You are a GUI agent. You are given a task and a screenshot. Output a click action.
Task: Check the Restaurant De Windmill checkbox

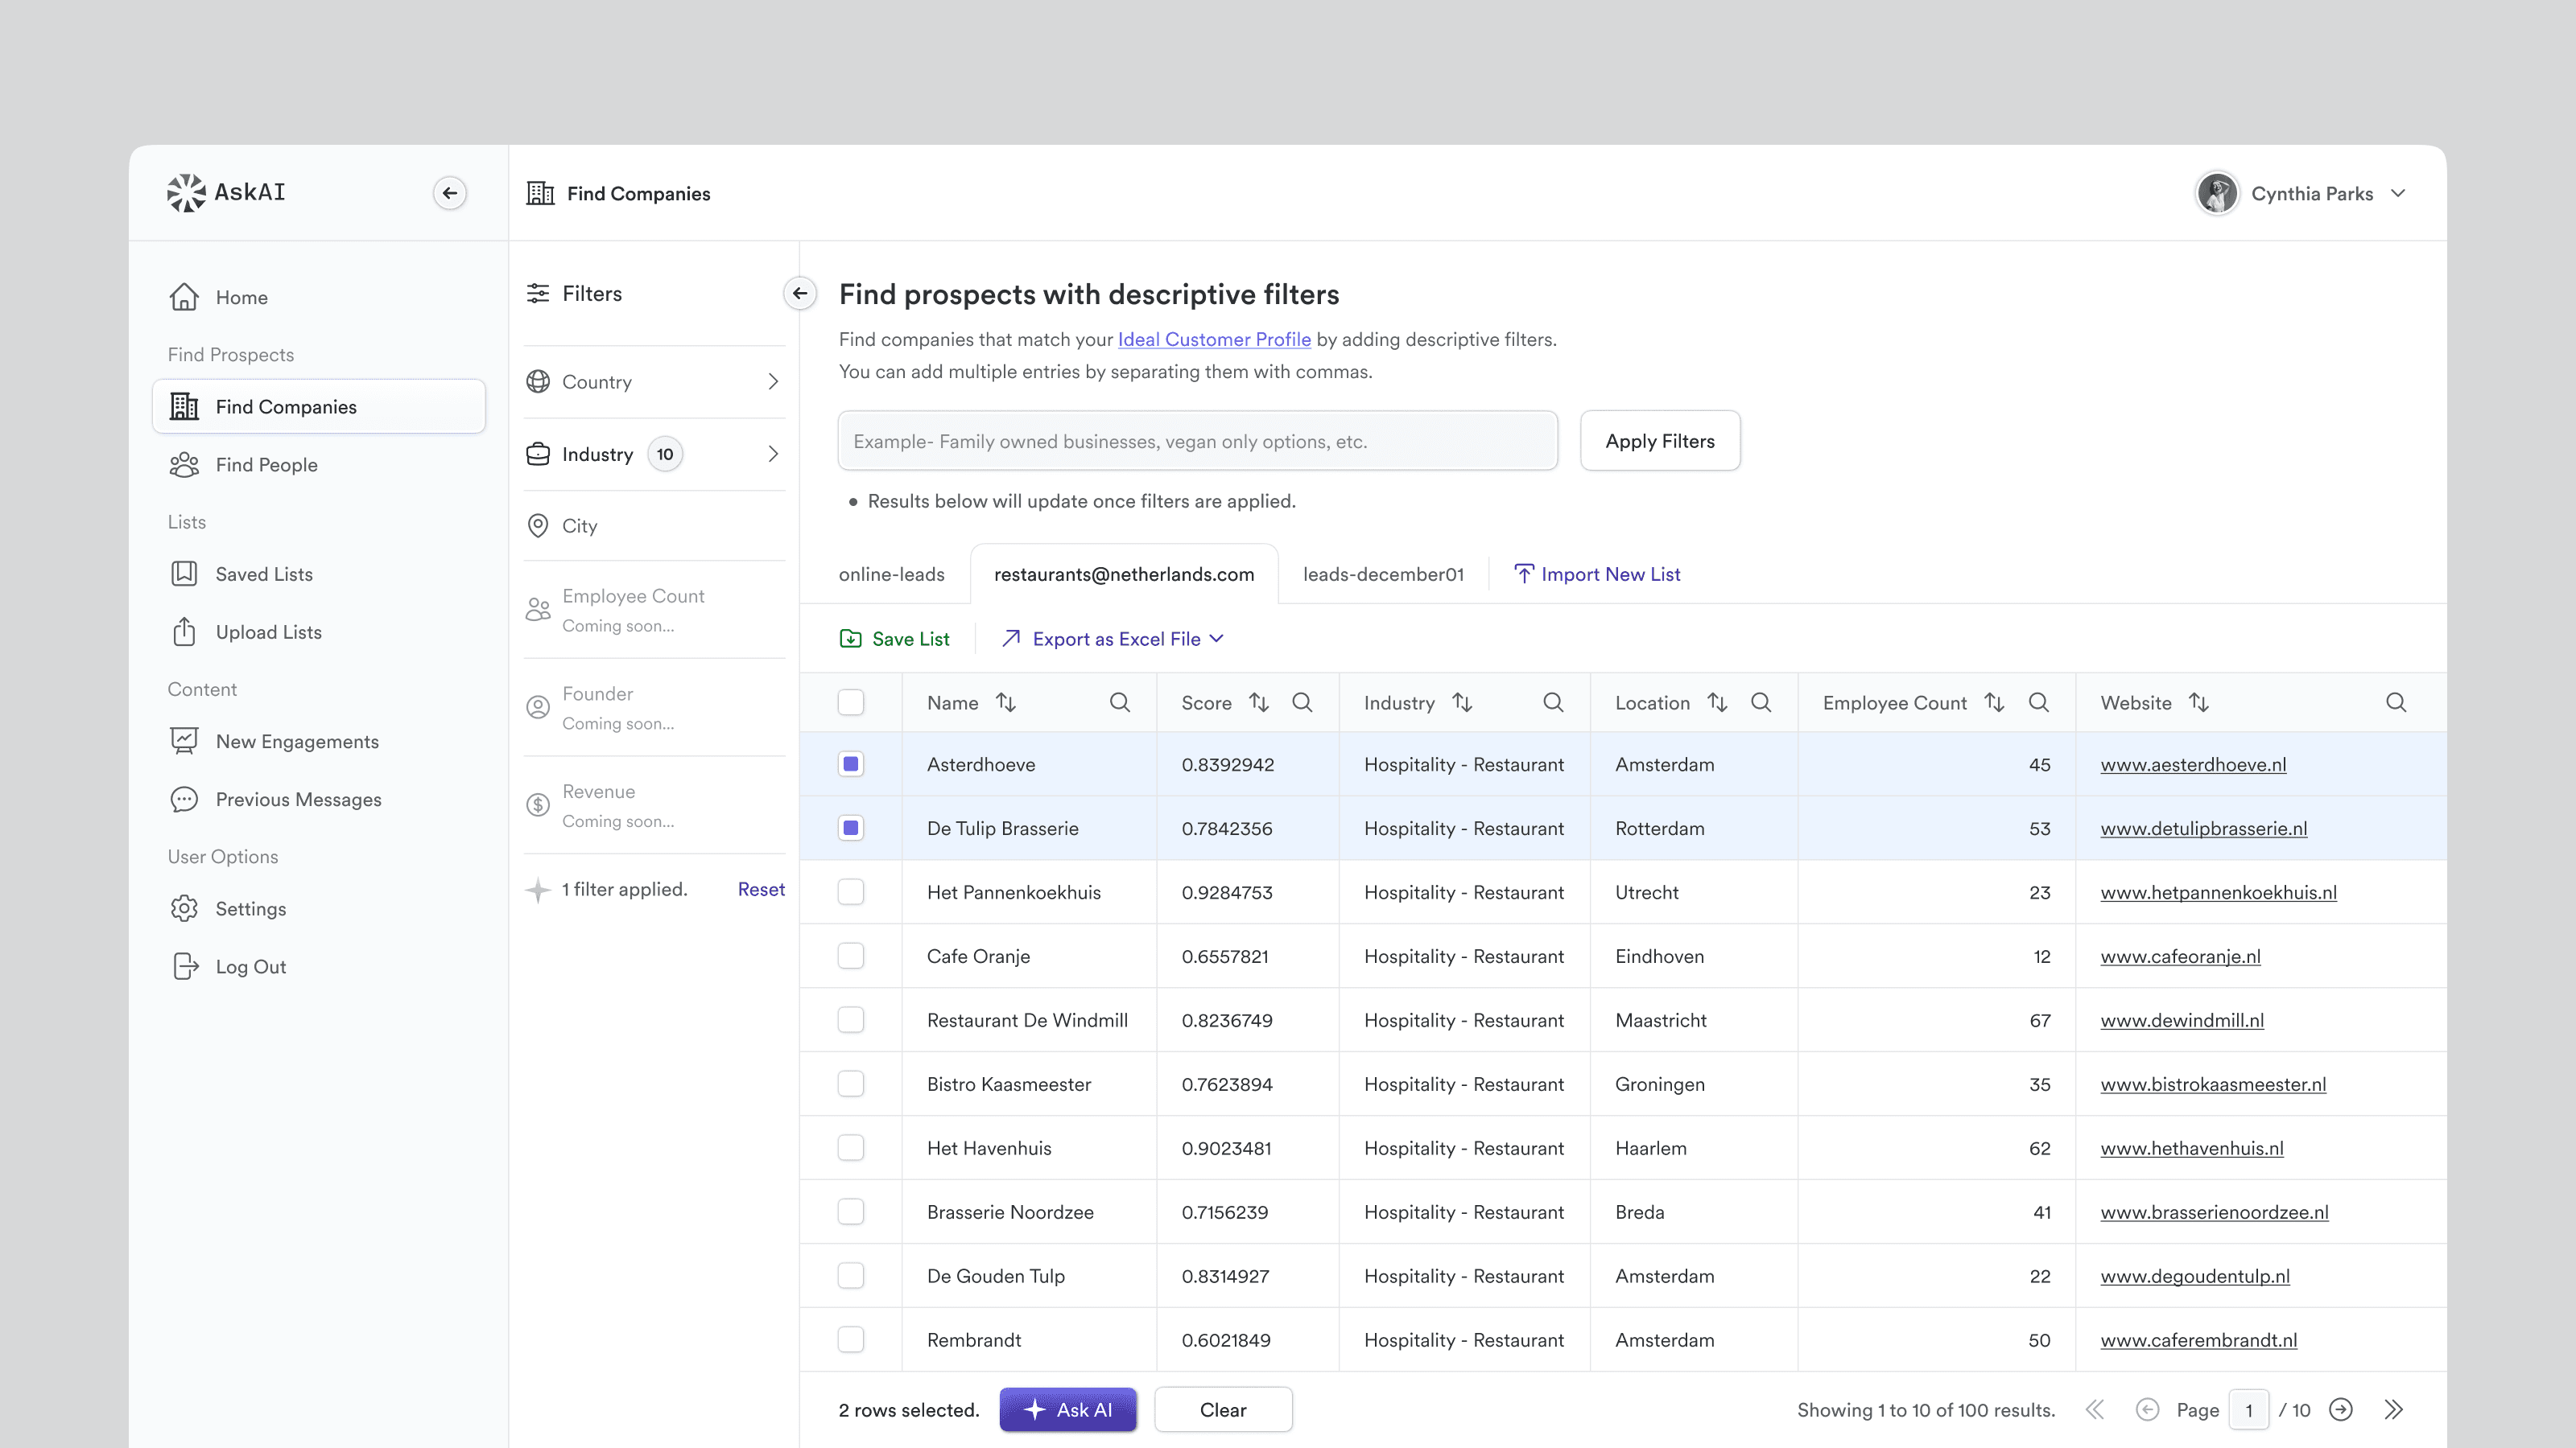click(x=851, y=1020)
